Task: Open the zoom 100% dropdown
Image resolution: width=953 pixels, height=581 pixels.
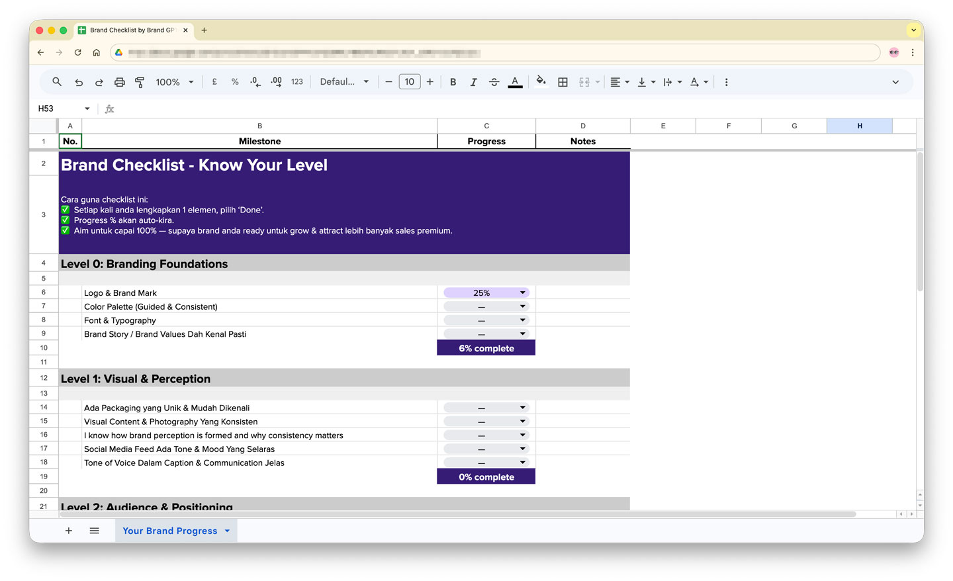Action: (x=175, y=82)
